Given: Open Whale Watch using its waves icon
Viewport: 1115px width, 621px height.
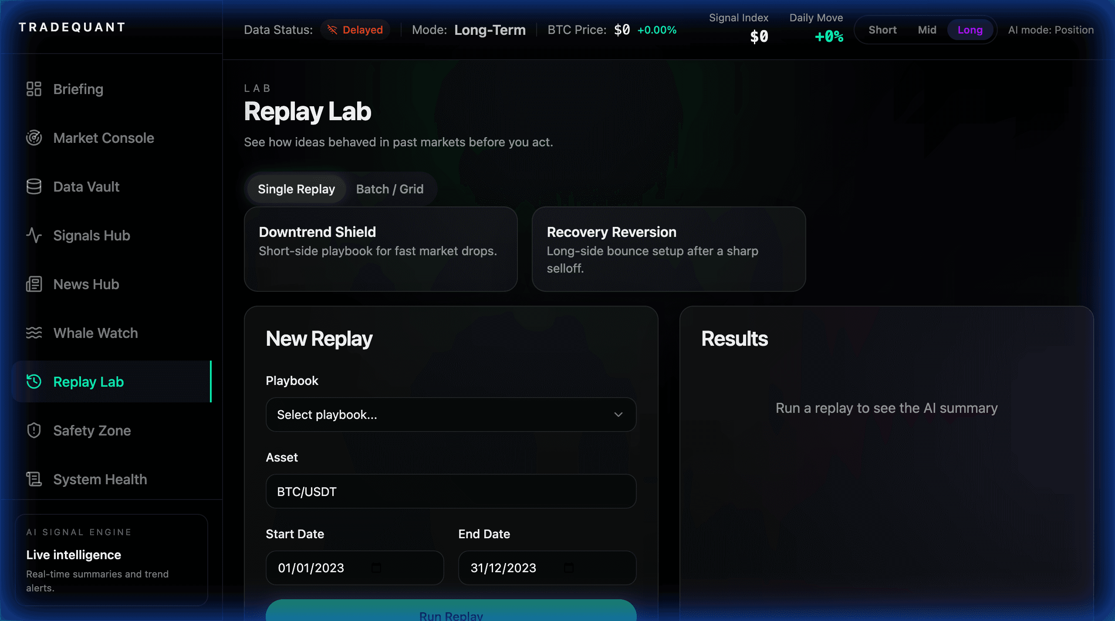Looking at the screenshot, I should pos(34,333).
